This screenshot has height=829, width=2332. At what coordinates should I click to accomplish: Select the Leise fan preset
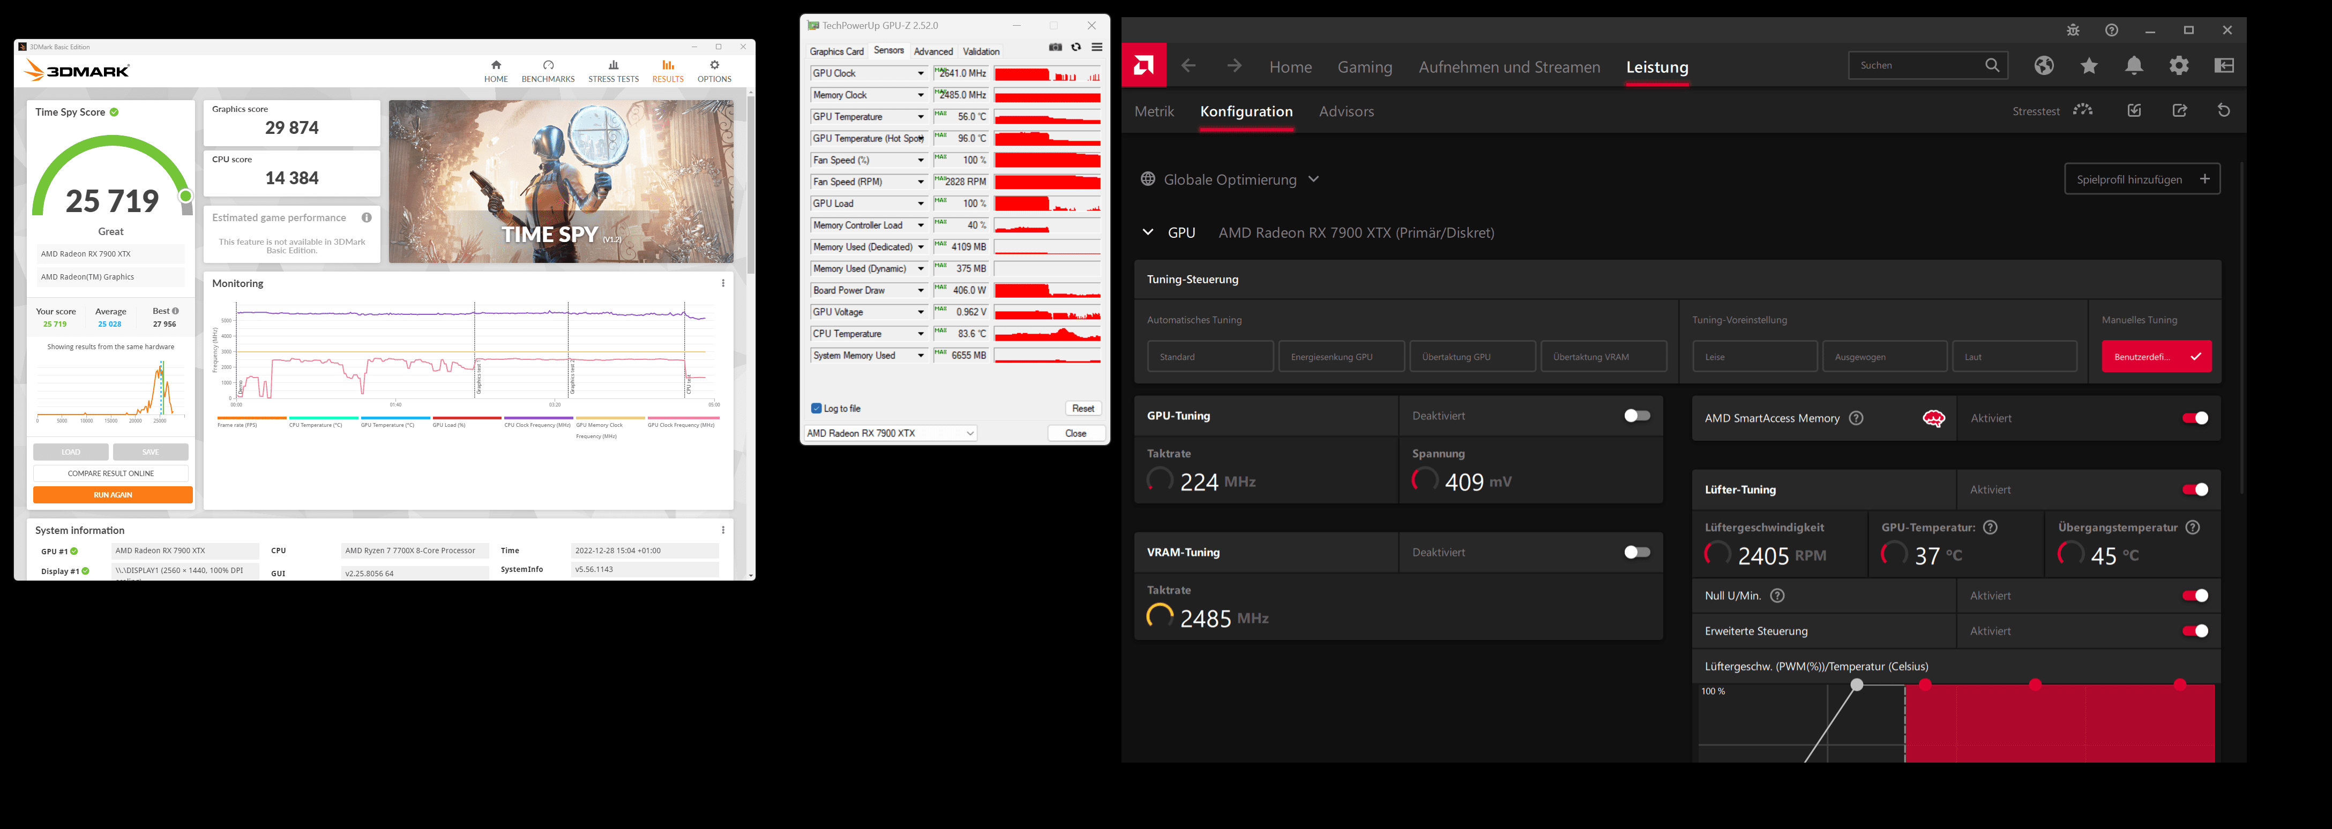1754,357
